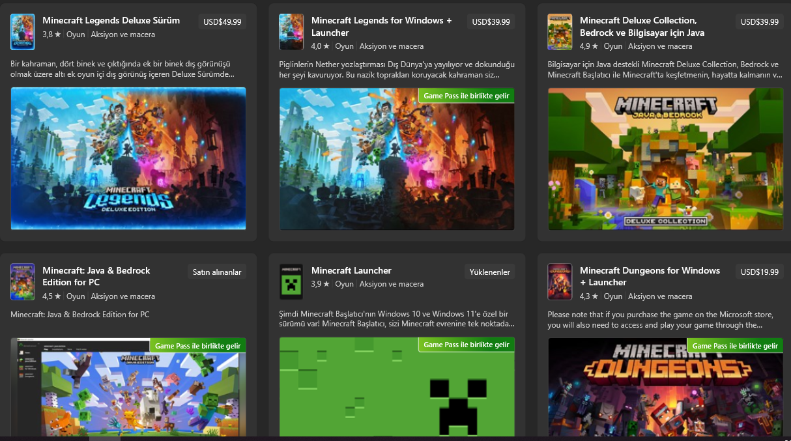Open Minecraft Launcher creeper icon
This screenshot has width=791, height=441.
click(x=291, y=282)
